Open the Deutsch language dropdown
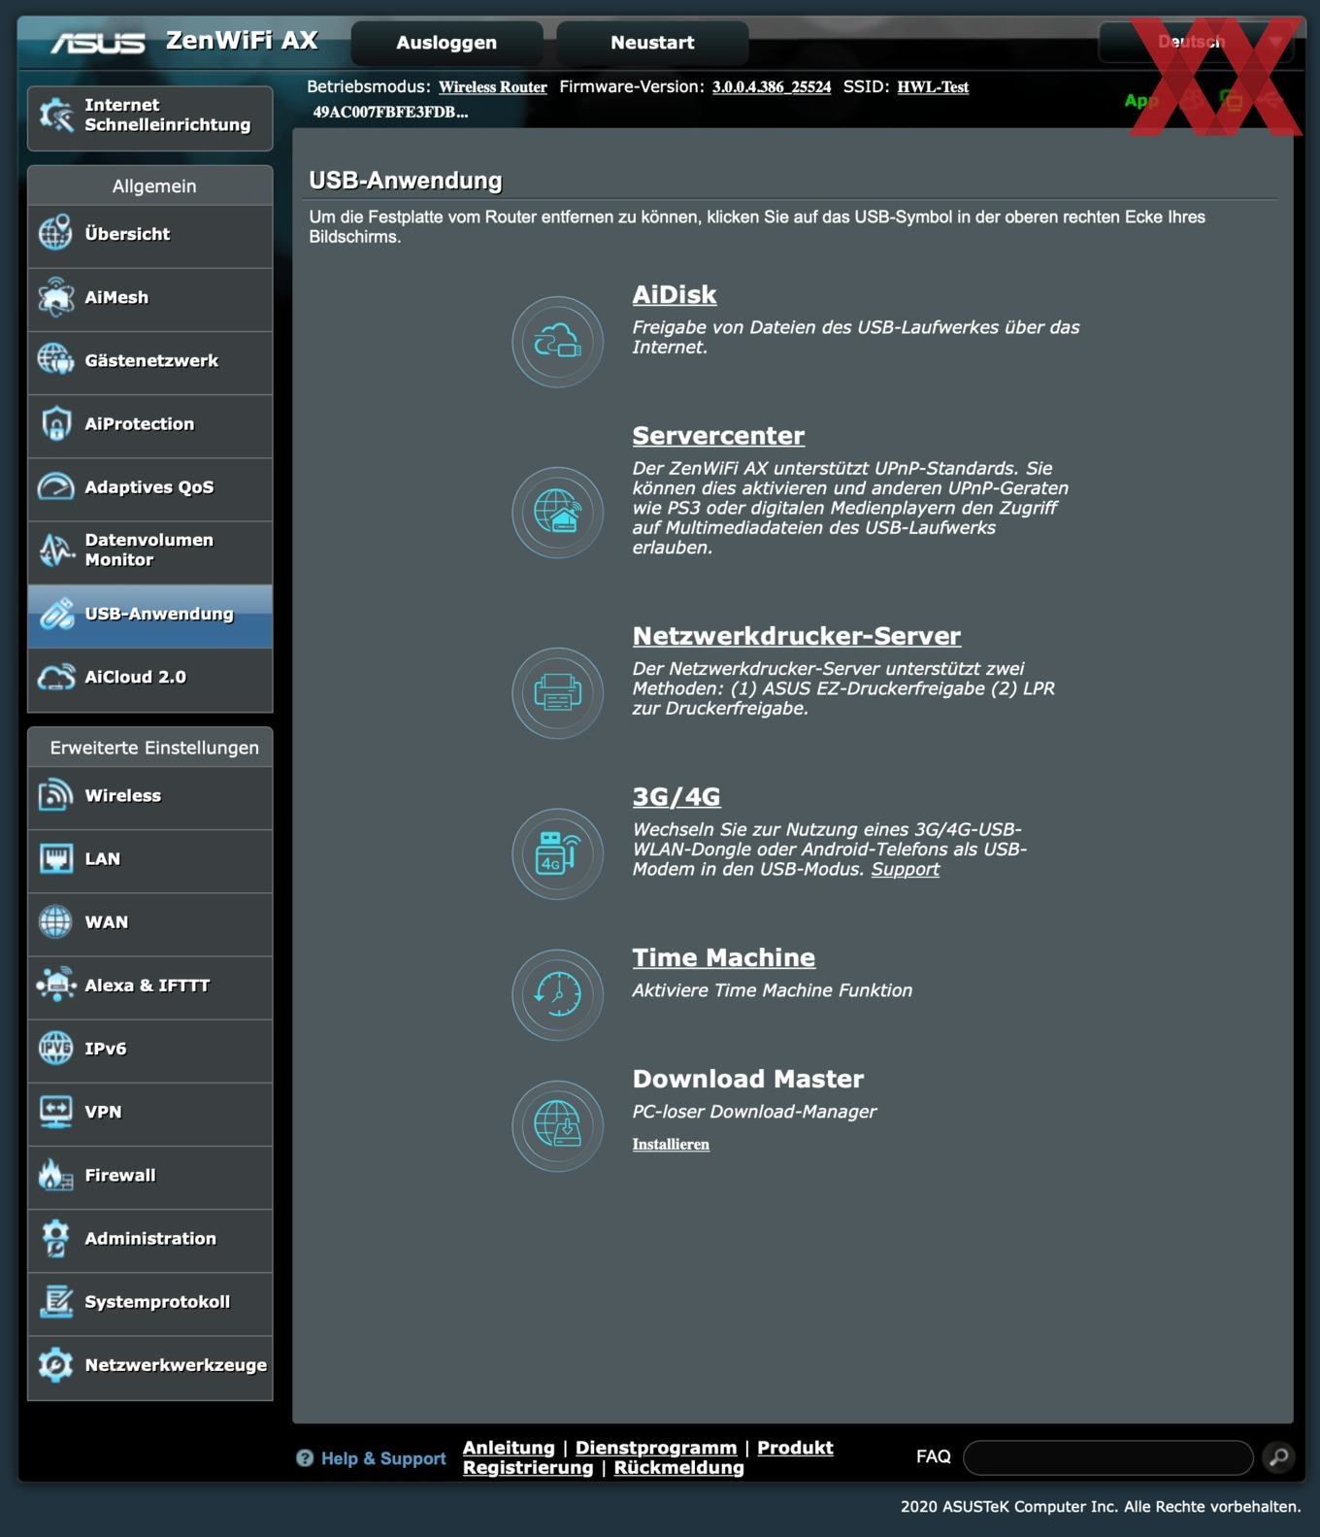Screen dimensions: 1320x1537 pyautogui.click(x=1196, y=42)
